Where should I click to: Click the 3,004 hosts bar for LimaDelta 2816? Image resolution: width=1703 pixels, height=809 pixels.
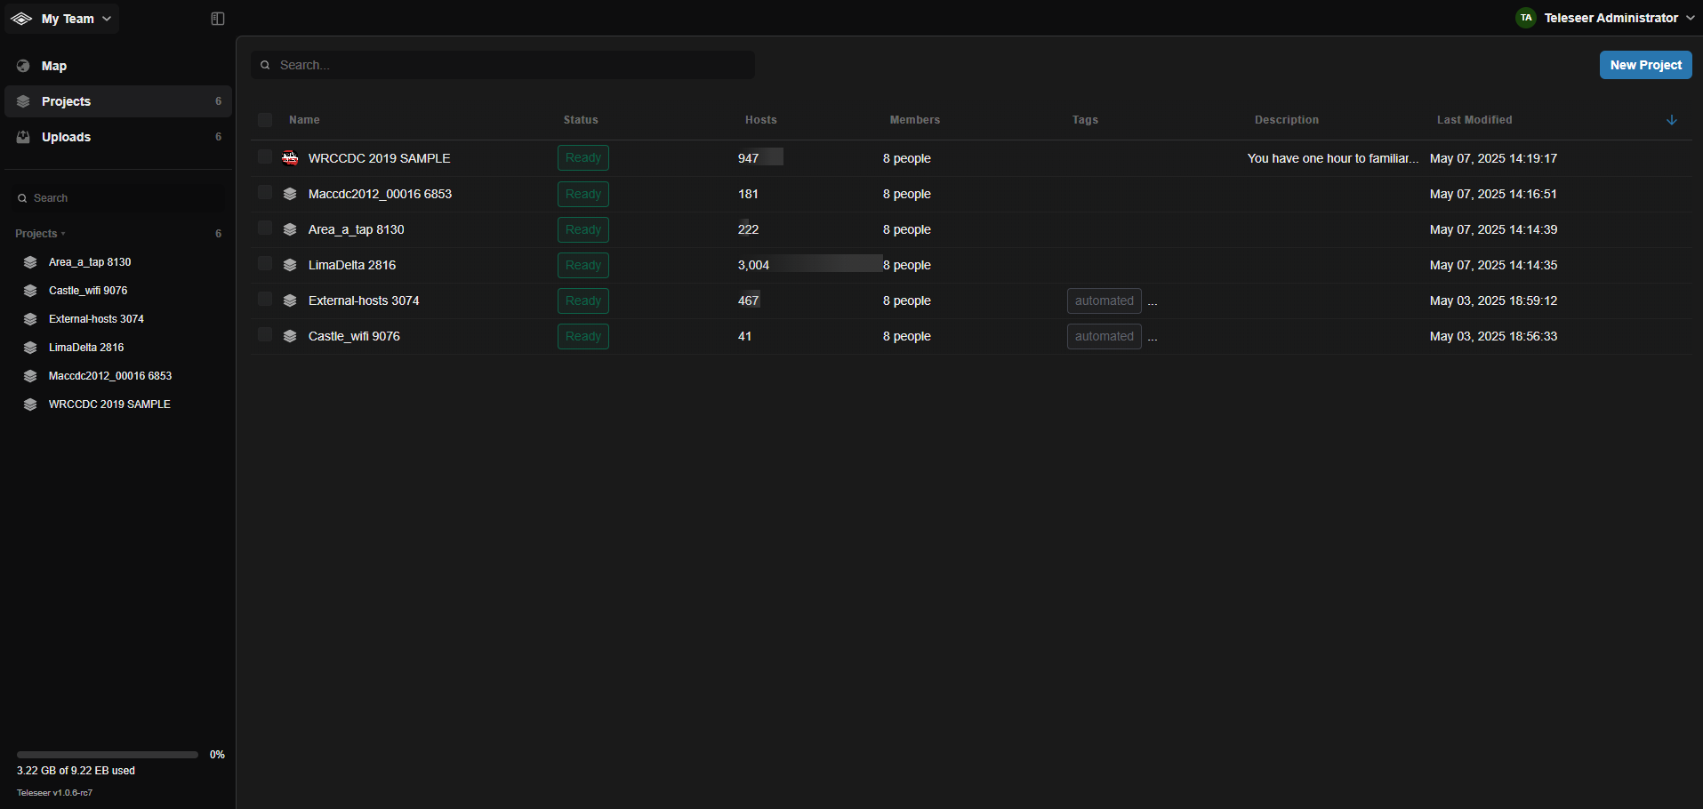tap(809, 264)
